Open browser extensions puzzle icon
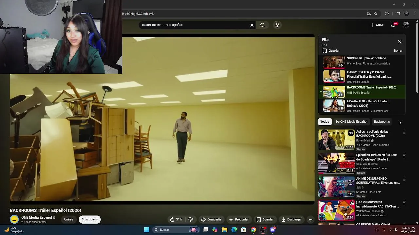 click(x=387, y=14)
